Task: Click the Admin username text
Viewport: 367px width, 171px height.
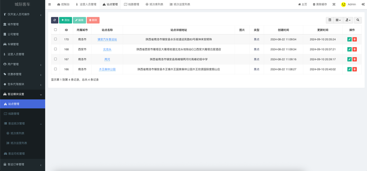Action: pos(352,5)
